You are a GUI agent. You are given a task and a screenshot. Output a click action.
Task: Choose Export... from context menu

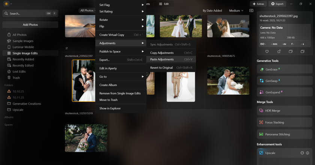click(121, 60)
